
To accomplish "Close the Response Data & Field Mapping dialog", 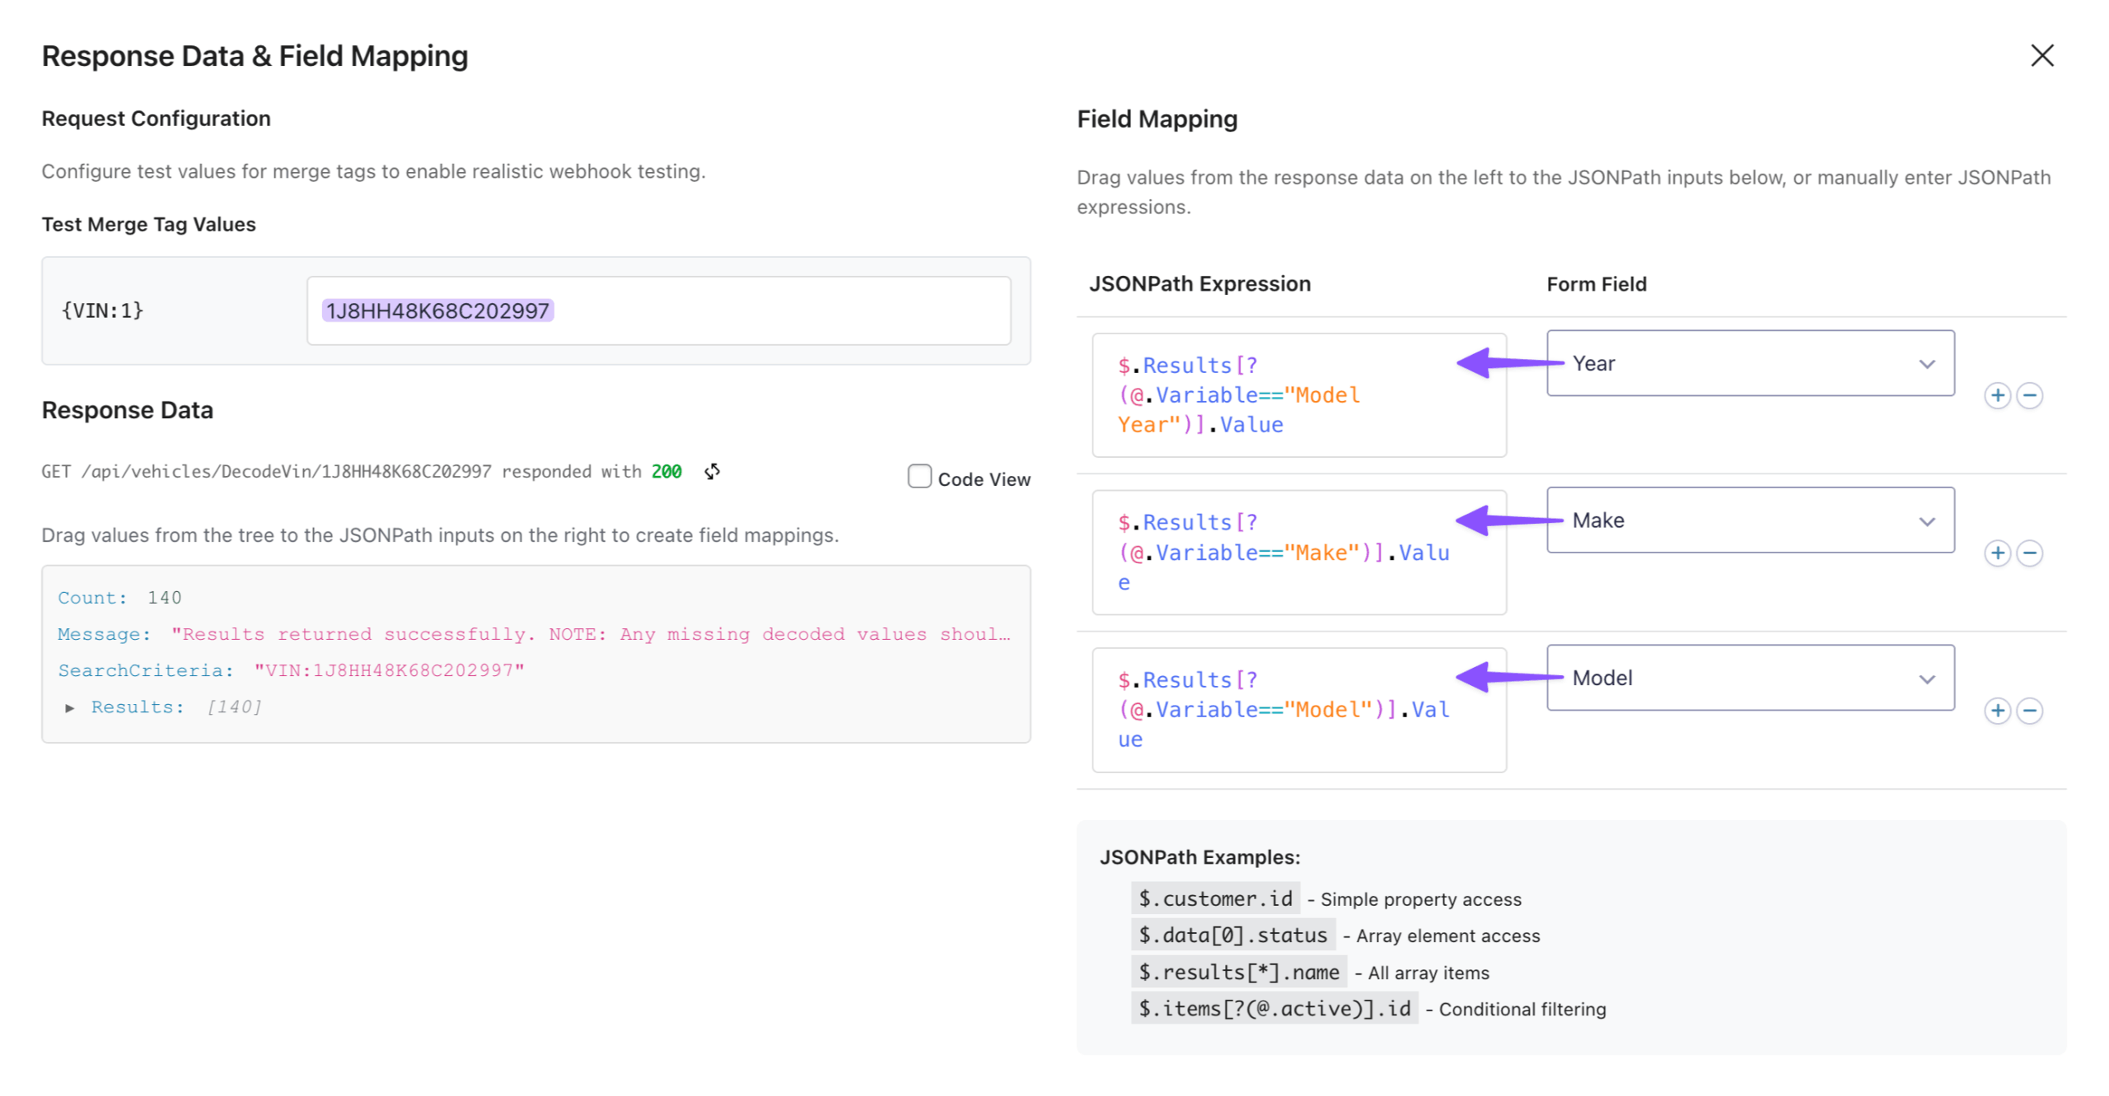I will point(2041,56).
